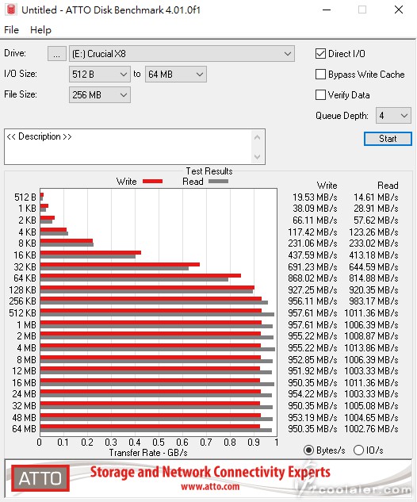The width and height of the screenshot is (417, 502).
Task: Click the ATTO logo in the banner
Action: (40, 478)
